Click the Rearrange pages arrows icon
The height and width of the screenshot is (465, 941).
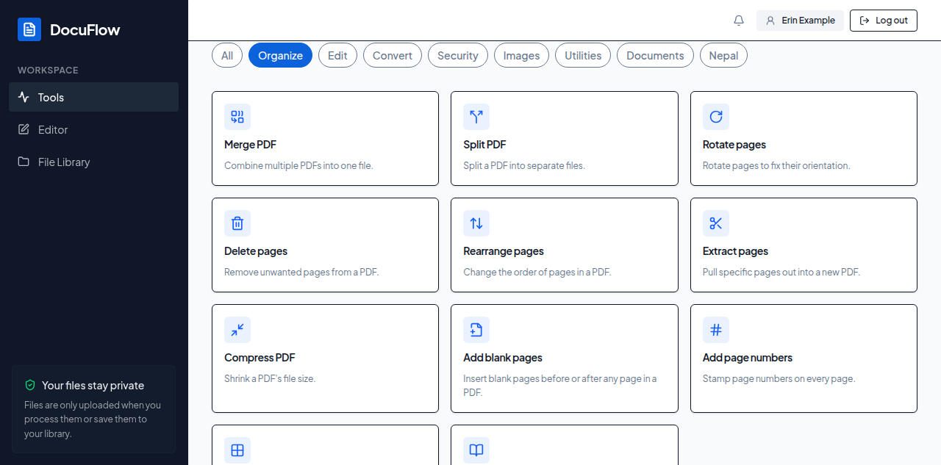[476, 223]
